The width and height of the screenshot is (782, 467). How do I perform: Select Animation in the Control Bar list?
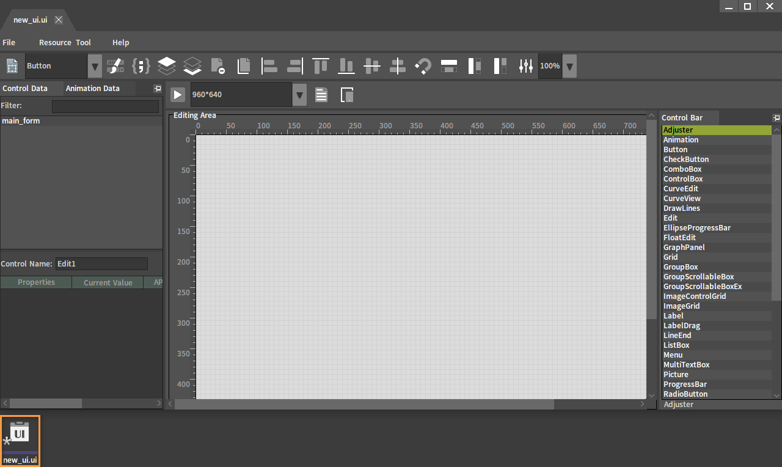tap(717, 140)
